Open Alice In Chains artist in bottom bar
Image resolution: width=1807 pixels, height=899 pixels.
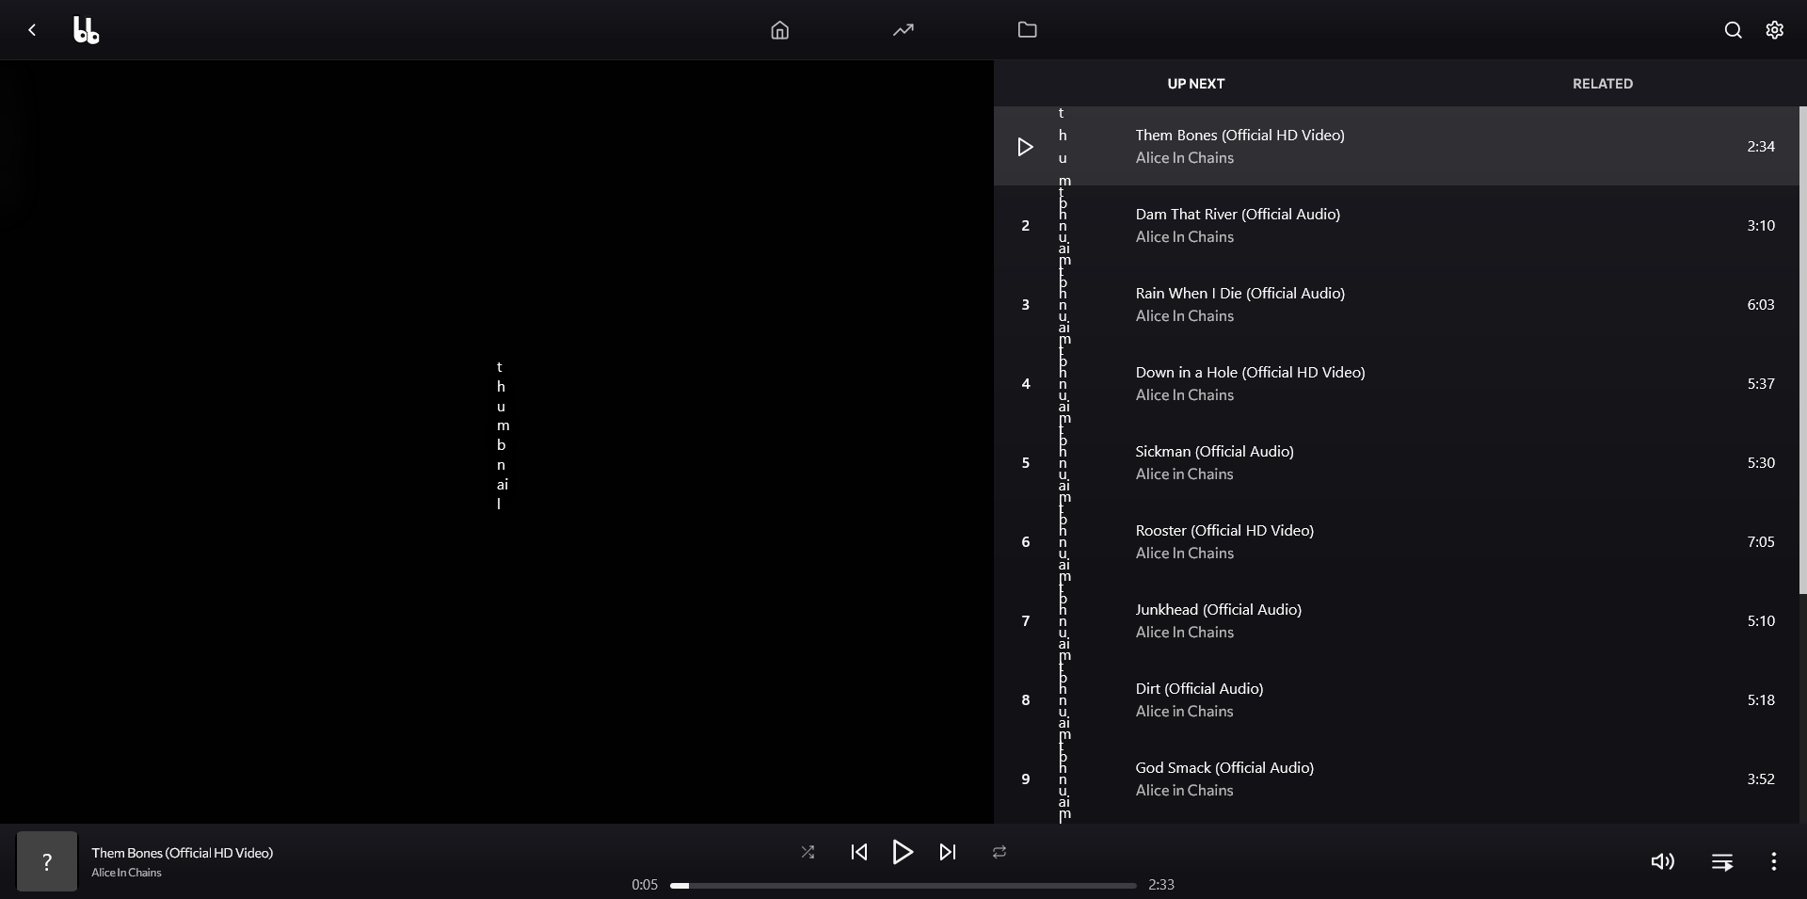tap(127, 873)
